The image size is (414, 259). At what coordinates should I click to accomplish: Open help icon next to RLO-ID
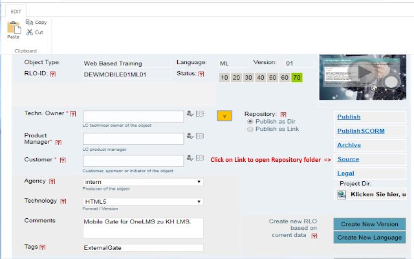pos(52,74)
